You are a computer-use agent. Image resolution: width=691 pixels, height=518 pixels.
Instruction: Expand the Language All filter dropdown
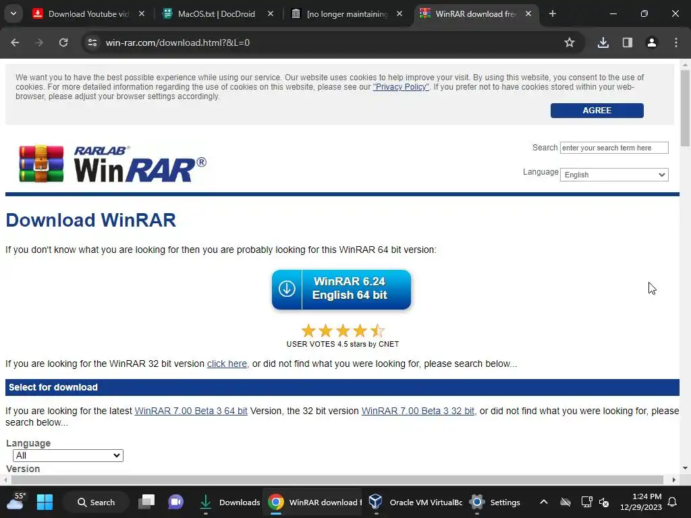(68, 455)
